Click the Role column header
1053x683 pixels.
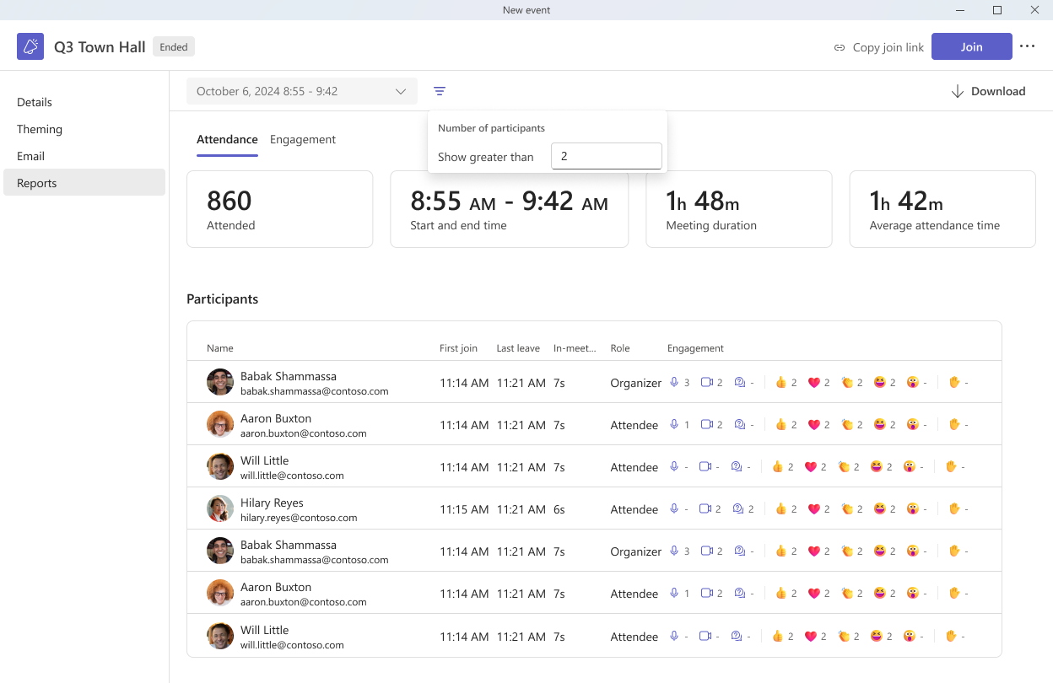click(620, 348)
